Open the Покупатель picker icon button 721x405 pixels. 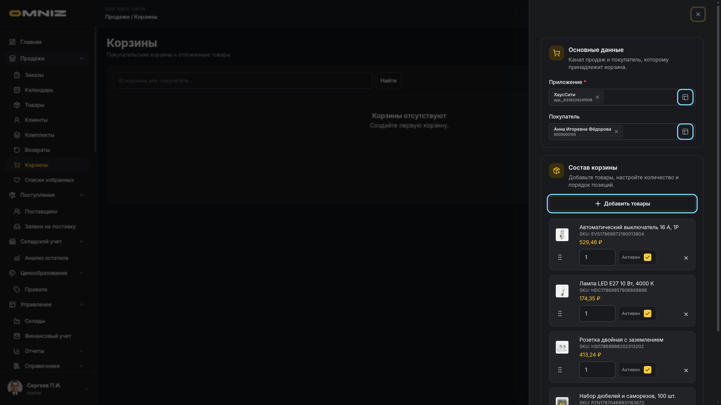tap(685, 131)
